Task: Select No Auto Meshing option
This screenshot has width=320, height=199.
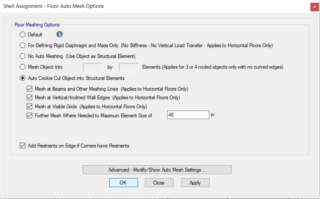Action: [x=22, y=56]
